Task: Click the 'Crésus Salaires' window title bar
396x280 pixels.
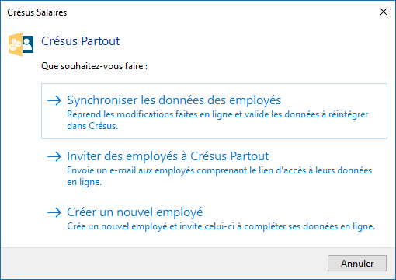Action: pyautogui.click(x=37, y=12)
